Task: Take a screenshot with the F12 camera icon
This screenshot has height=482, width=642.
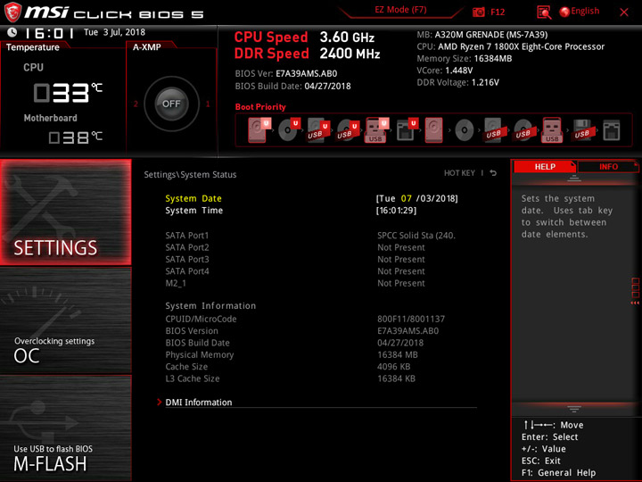Action: click(479, 12)
